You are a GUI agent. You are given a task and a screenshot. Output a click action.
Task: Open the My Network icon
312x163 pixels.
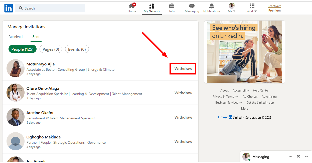click(x=152, y=6)
